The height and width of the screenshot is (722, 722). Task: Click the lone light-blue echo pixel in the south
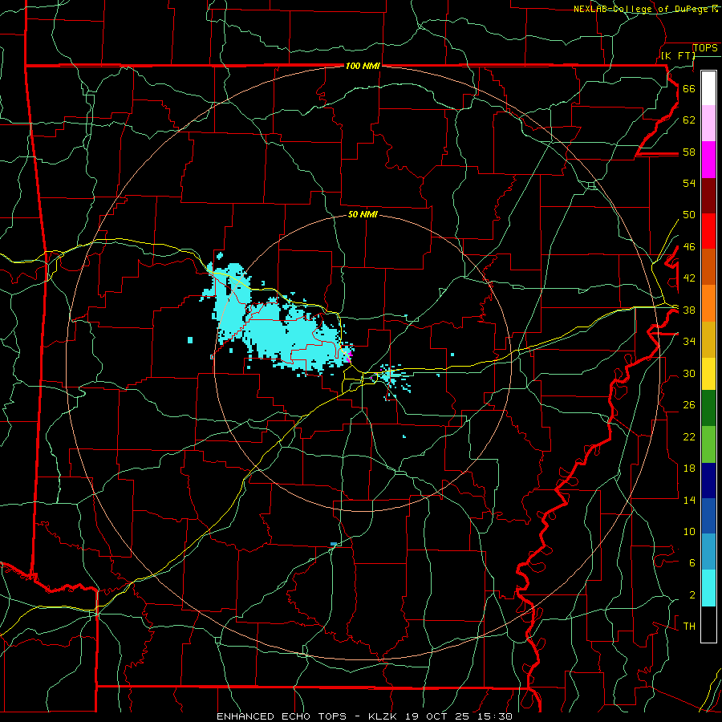(334, 544)
